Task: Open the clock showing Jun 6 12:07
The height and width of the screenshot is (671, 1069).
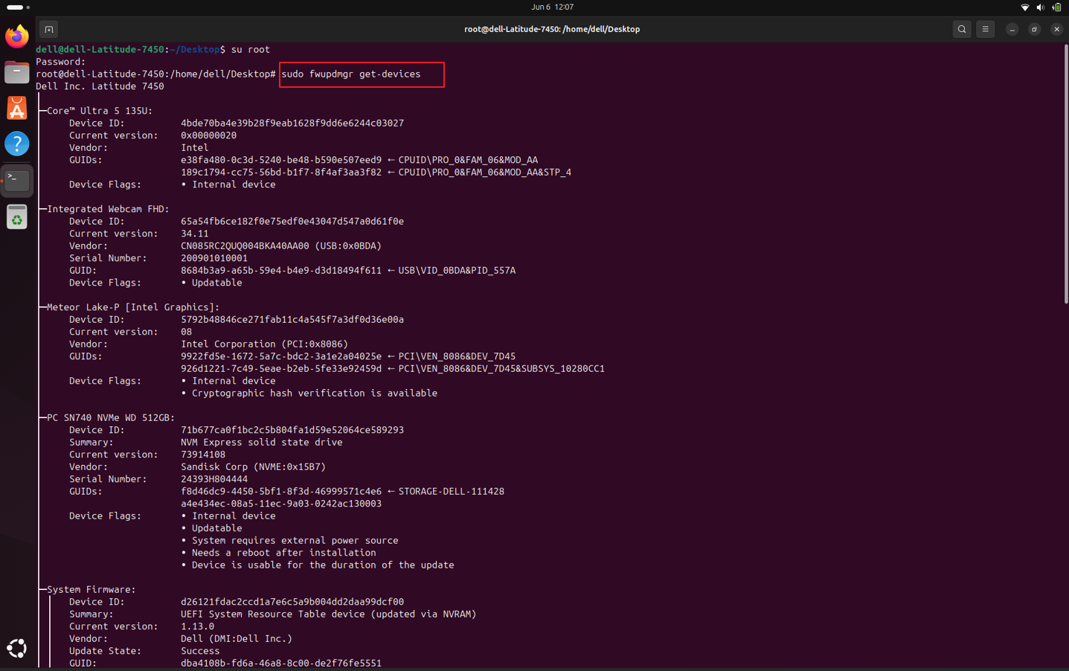Action: click(552, 7)
